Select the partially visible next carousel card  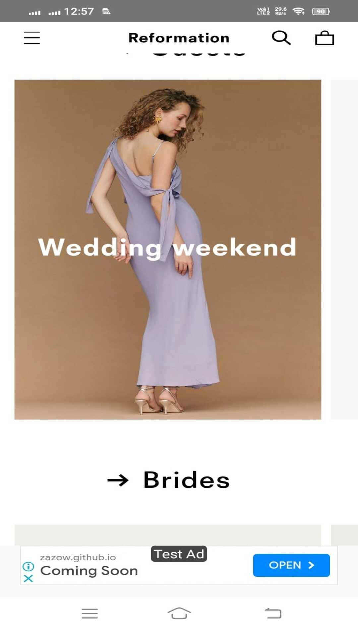click(344, 249)
